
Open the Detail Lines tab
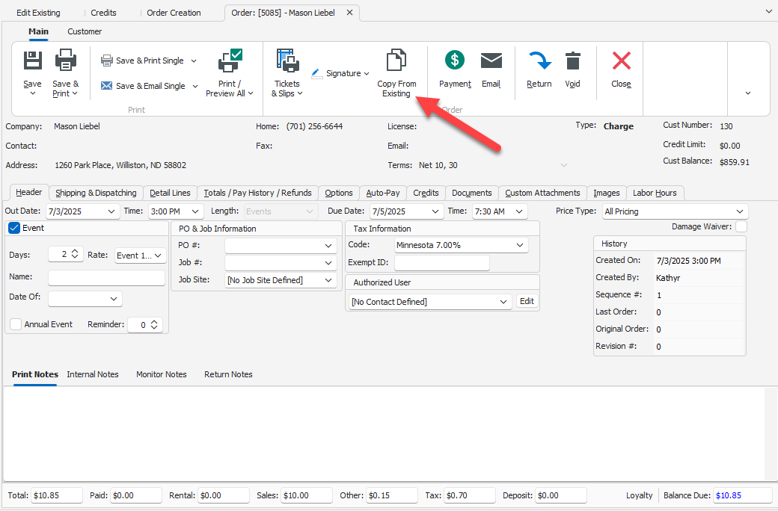tap(171, 193)
